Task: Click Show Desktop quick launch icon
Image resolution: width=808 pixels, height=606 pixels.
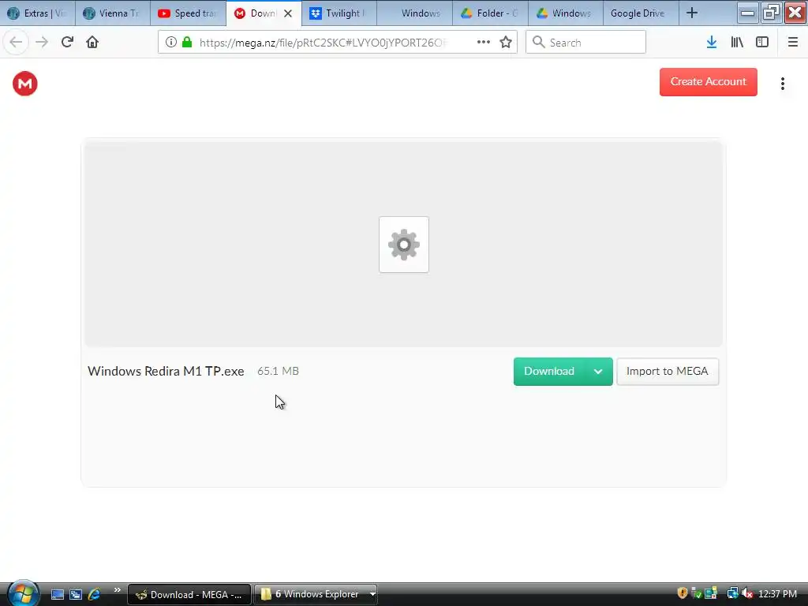Action: (57, 595)
